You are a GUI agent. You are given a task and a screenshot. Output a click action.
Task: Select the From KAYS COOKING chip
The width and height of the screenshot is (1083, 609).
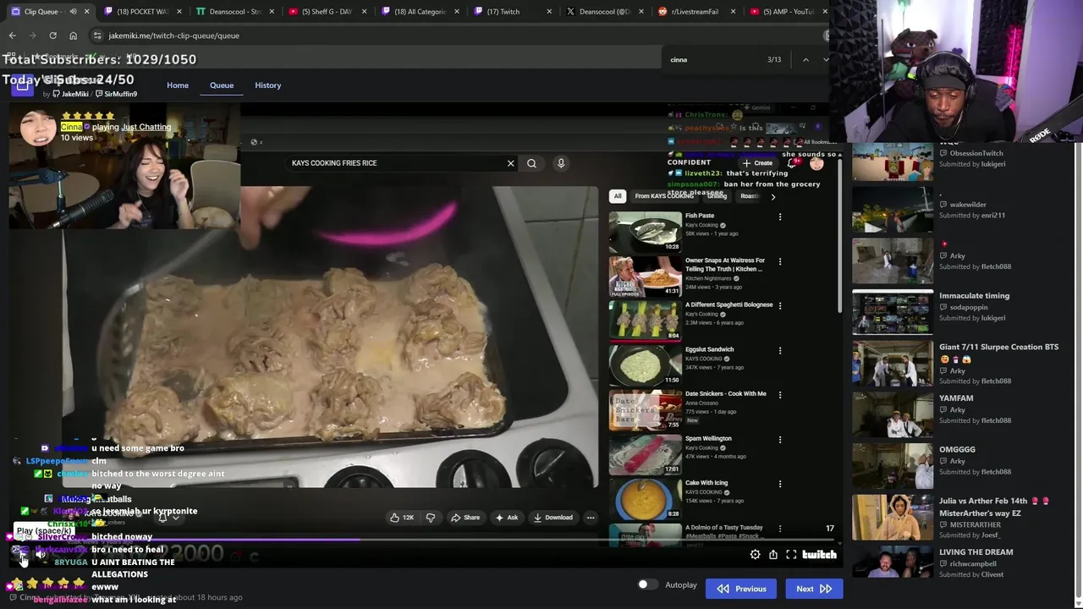tap(664, 196)
